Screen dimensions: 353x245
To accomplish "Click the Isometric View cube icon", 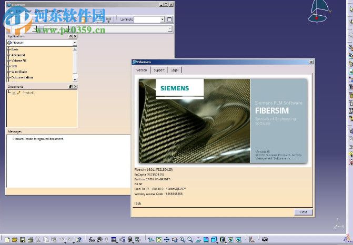I will click(x=214, y=240).
